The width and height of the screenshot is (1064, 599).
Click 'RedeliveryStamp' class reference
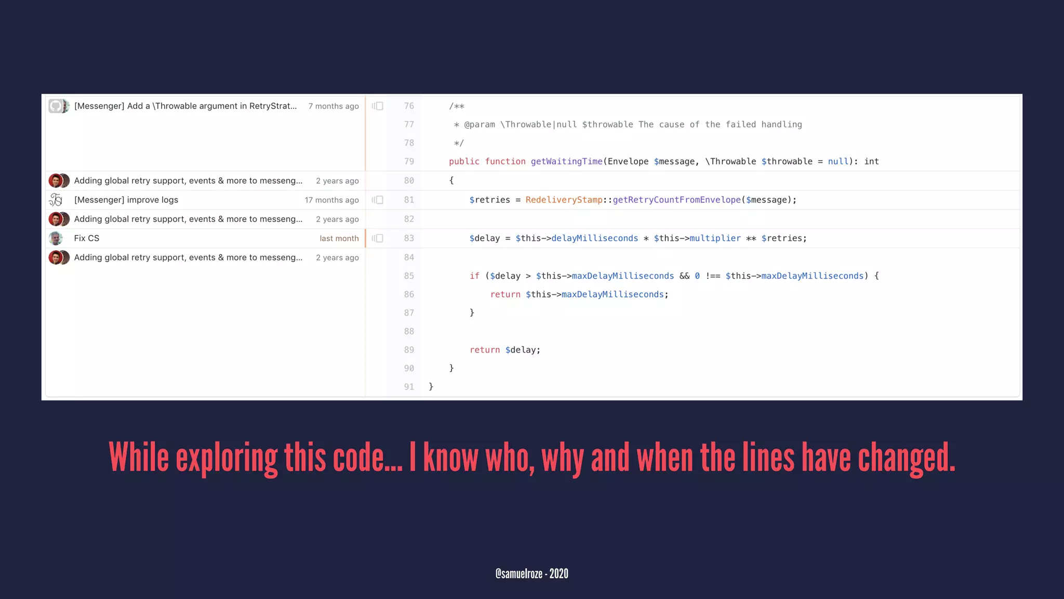tap(564, 200)
